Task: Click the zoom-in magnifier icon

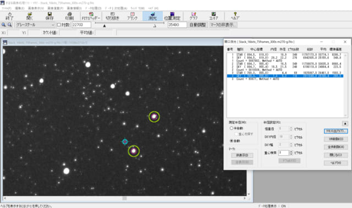Action: pyautogui.click(x=4, y=25)
